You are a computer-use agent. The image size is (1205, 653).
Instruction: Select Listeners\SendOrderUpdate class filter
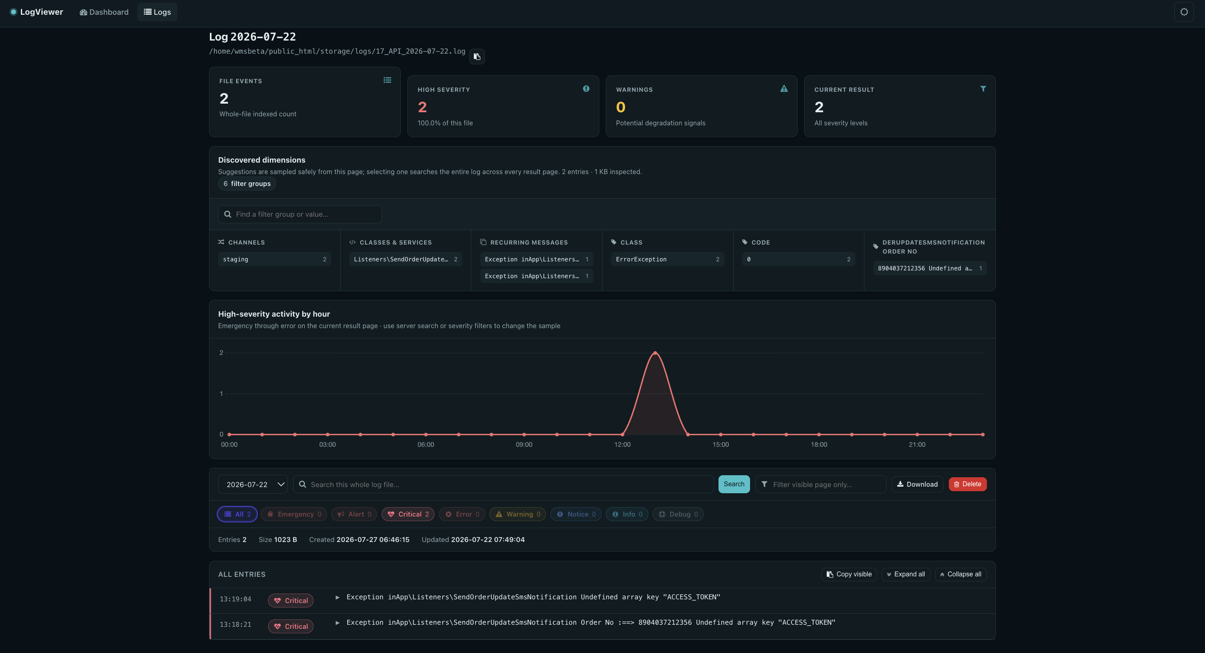pos(406,259)
